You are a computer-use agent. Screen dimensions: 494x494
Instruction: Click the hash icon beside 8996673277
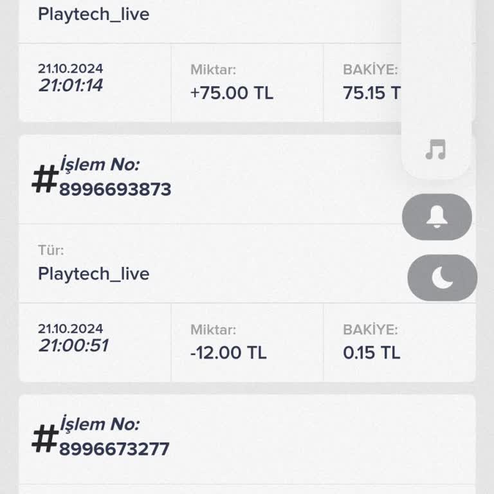[x=45, y=440]
